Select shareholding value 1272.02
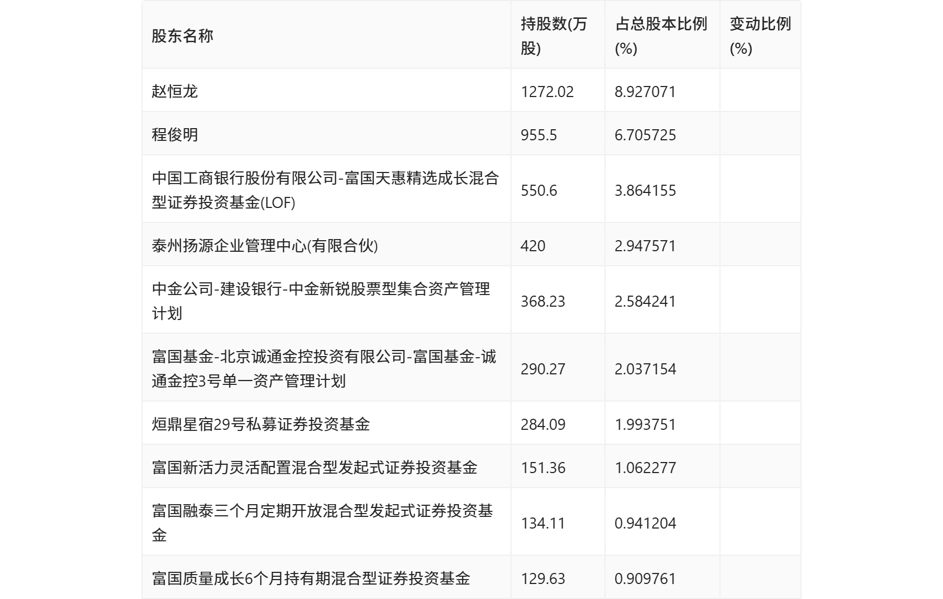This screenshot has height=599, width=943. click(547, 92)
